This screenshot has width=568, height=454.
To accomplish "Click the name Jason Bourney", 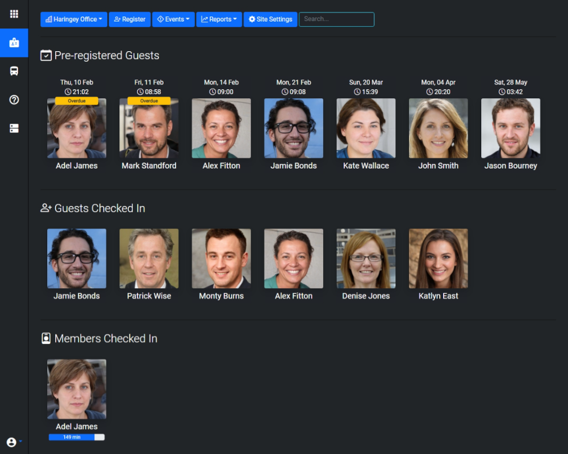I will (x=511, y=166).
